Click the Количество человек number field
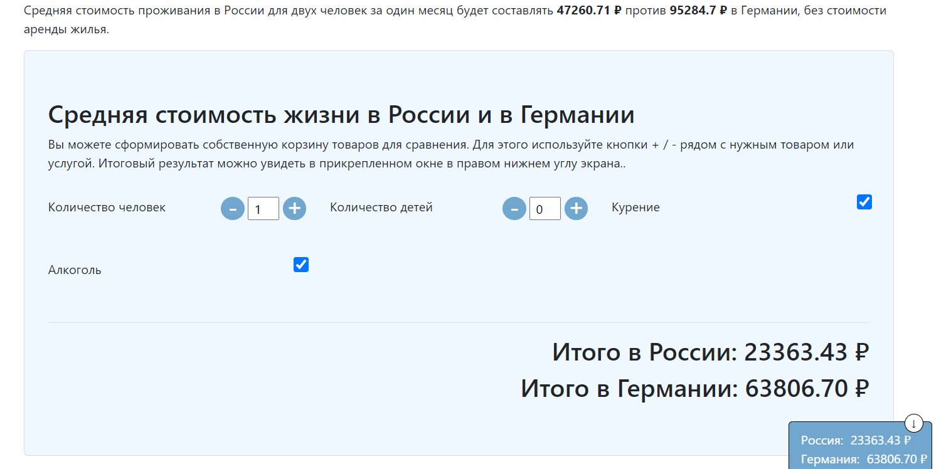The width and height of the screenshot is (951, 469). 263,209
